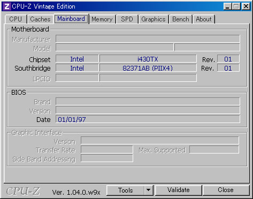Click the Chipset Rev. 01 field
The width and height of the screenshot is (253, 199).
click(228, 59)
